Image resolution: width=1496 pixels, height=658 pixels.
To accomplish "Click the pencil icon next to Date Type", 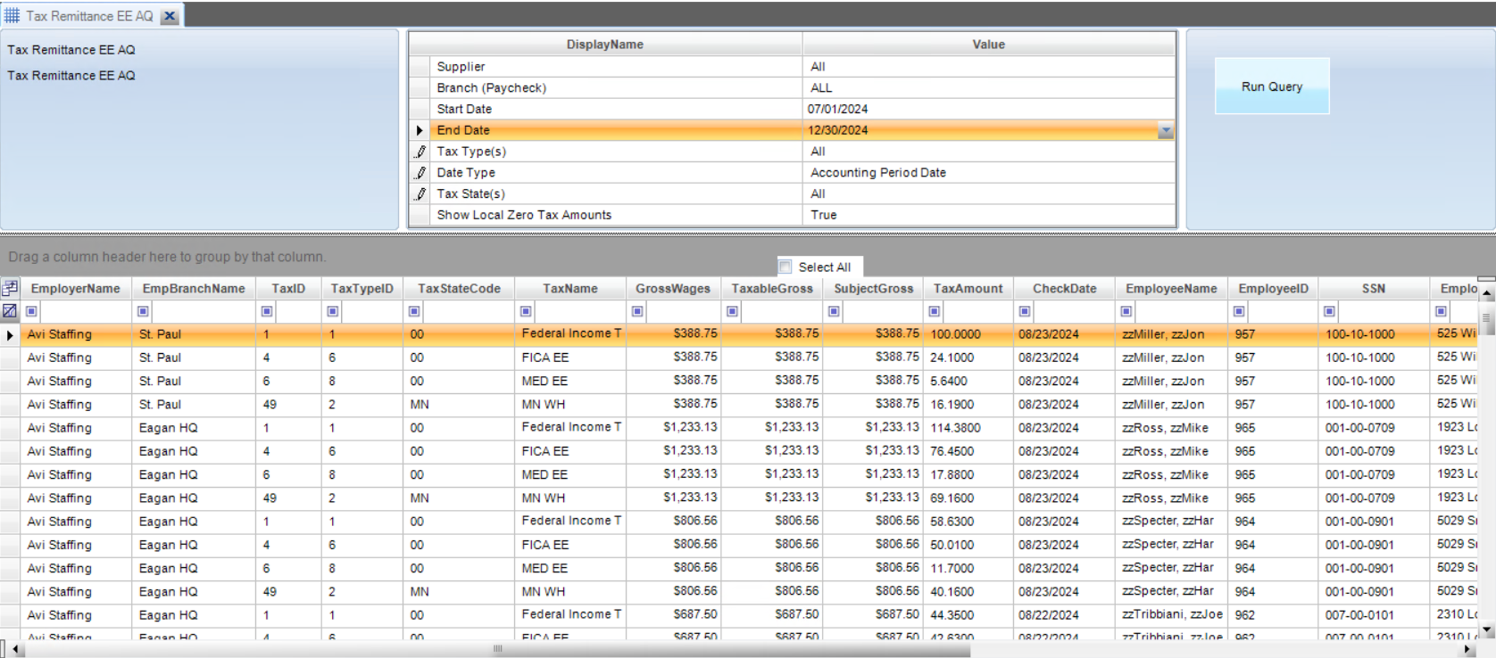I will click(x=420, y=173).
